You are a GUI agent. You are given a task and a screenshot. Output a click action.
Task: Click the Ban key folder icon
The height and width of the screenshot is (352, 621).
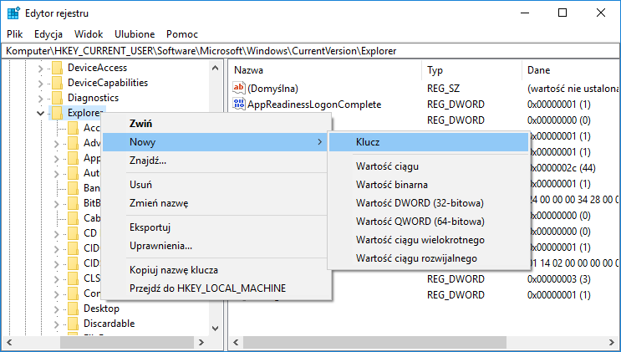click(x=74, y=188)
